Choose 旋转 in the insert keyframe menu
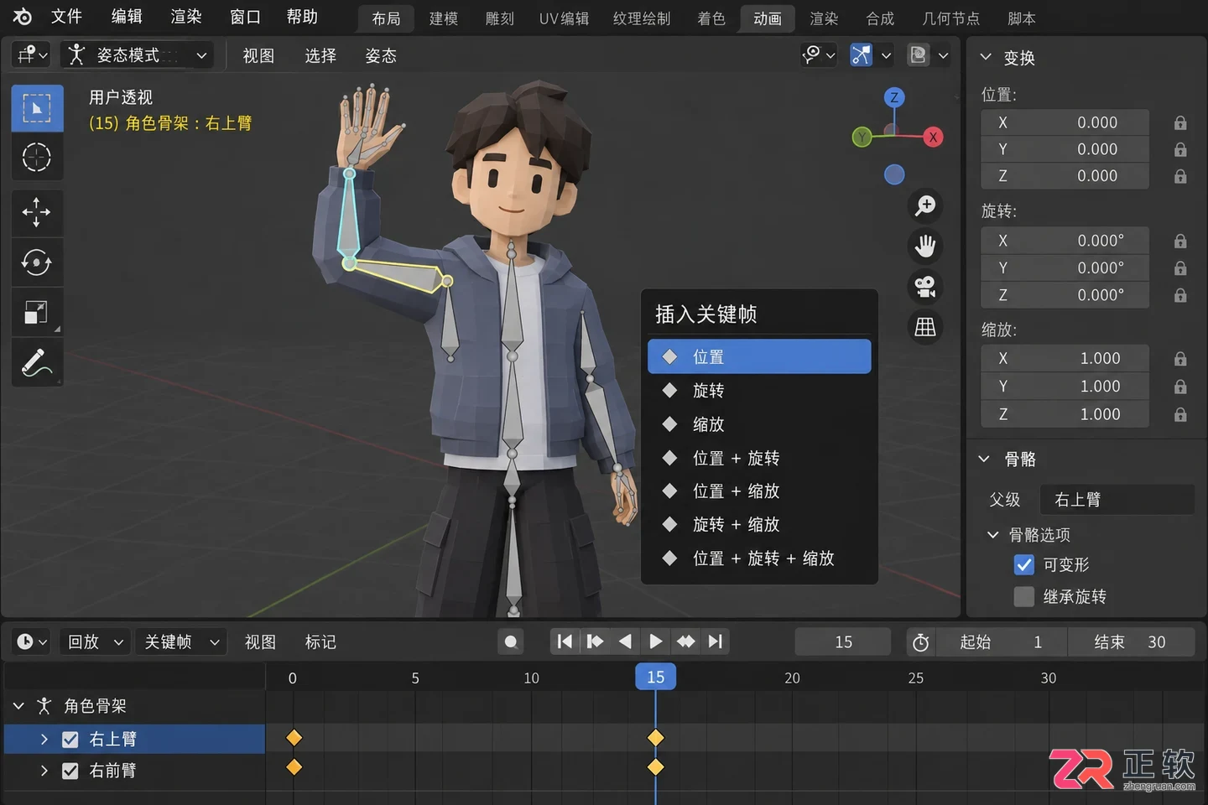This screenshot has height=805, width=1208. (x=759, y=391)
